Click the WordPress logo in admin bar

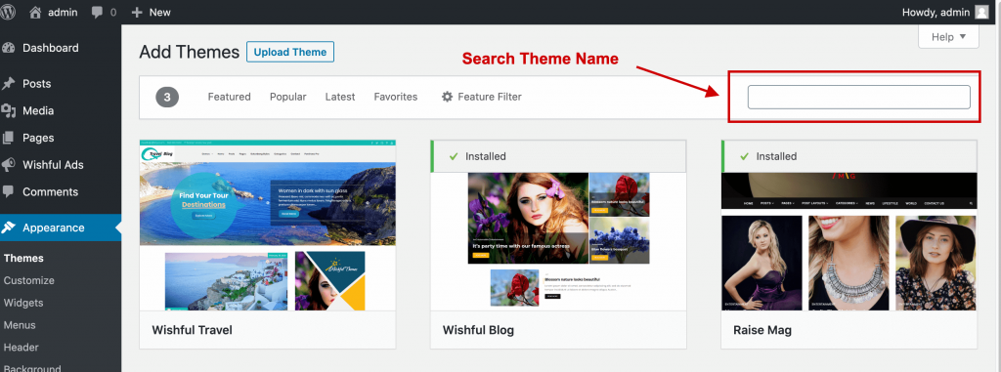[6, 12]
